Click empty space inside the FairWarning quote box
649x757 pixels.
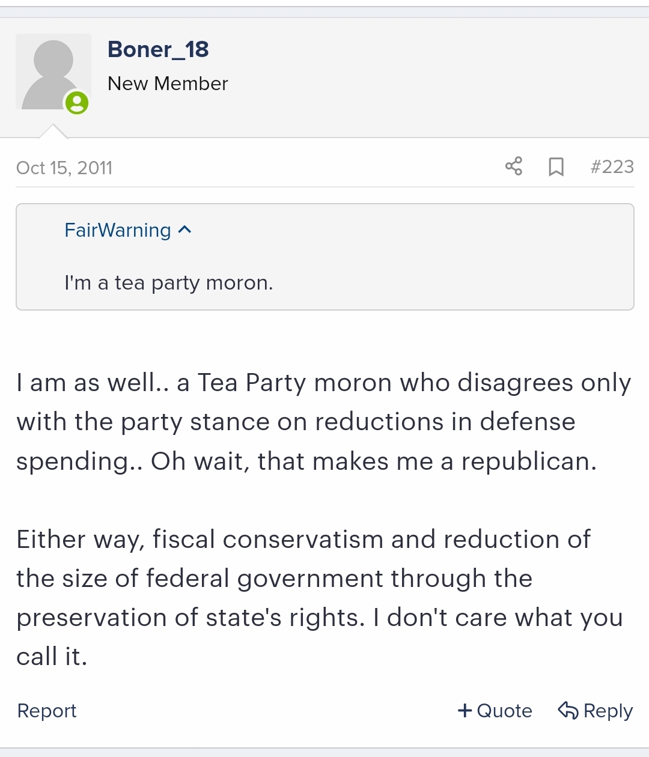tap(451, 258)
